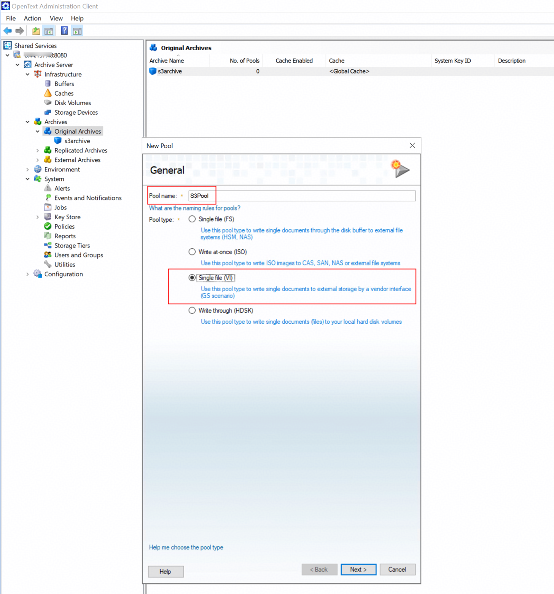Select the Caches triangle icon
554x594 pixels.
(48, 93)
